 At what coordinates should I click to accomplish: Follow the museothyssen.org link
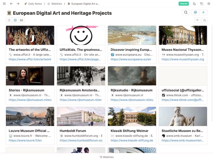pyautogui.click(x=183, y=59)
